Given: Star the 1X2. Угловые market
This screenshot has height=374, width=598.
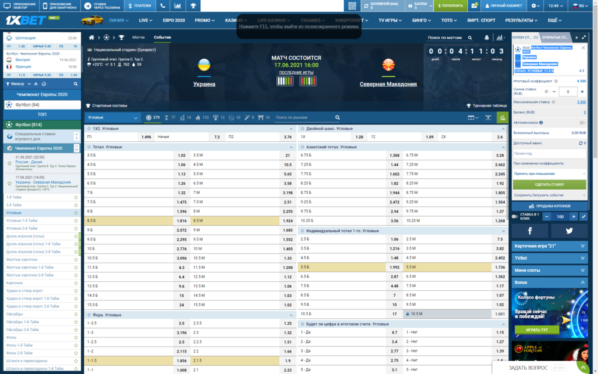Looking at the screenshot, I should pos(89,129).
